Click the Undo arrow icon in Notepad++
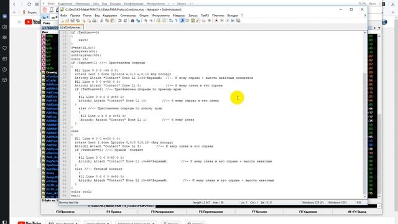Image resolution: width=398 pixels, height=224 pixels. [119, 21]
